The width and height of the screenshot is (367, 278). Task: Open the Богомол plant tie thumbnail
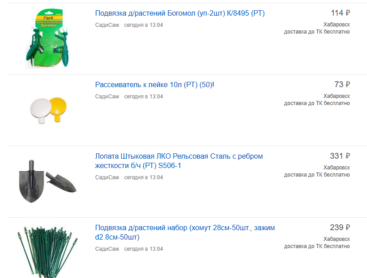tap(47, 38)
